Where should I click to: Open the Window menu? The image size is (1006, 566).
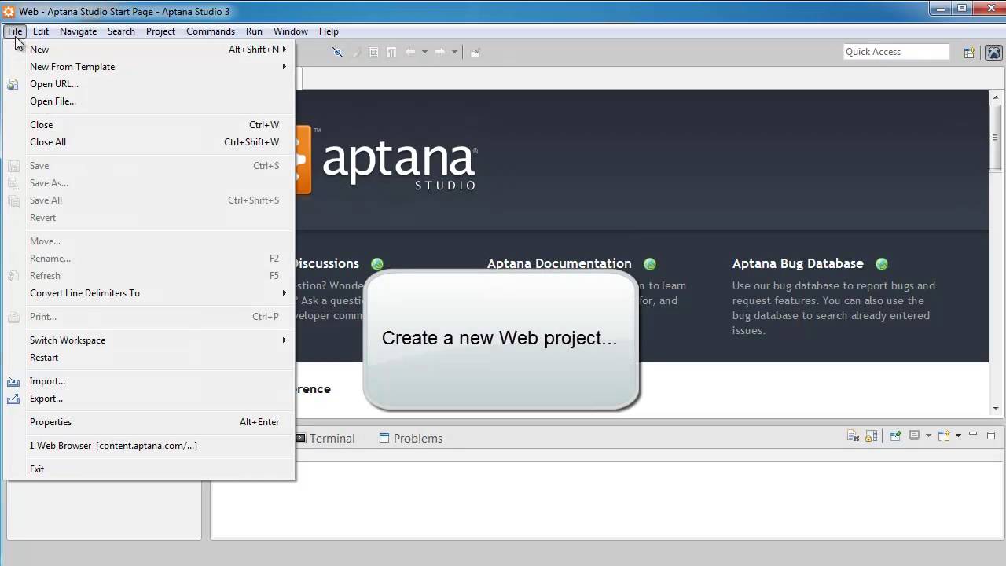[291, 31]
